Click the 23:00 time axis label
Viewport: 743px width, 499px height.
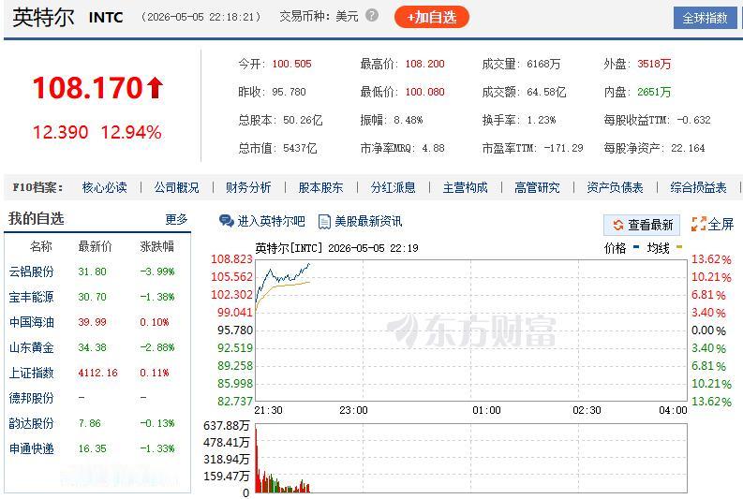click(x=353, y=410)
